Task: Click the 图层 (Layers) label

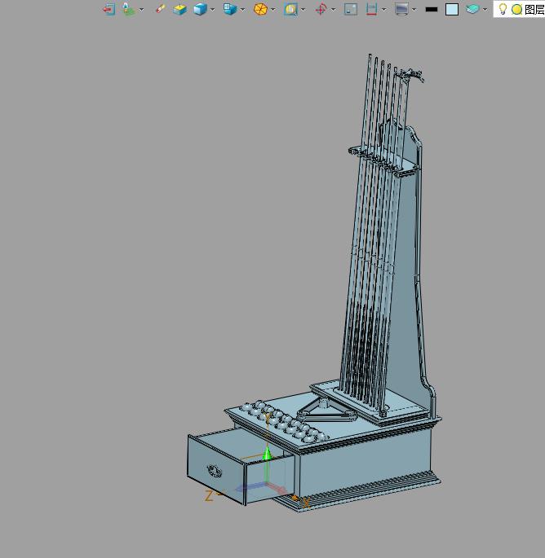Action: coord(534,9)
